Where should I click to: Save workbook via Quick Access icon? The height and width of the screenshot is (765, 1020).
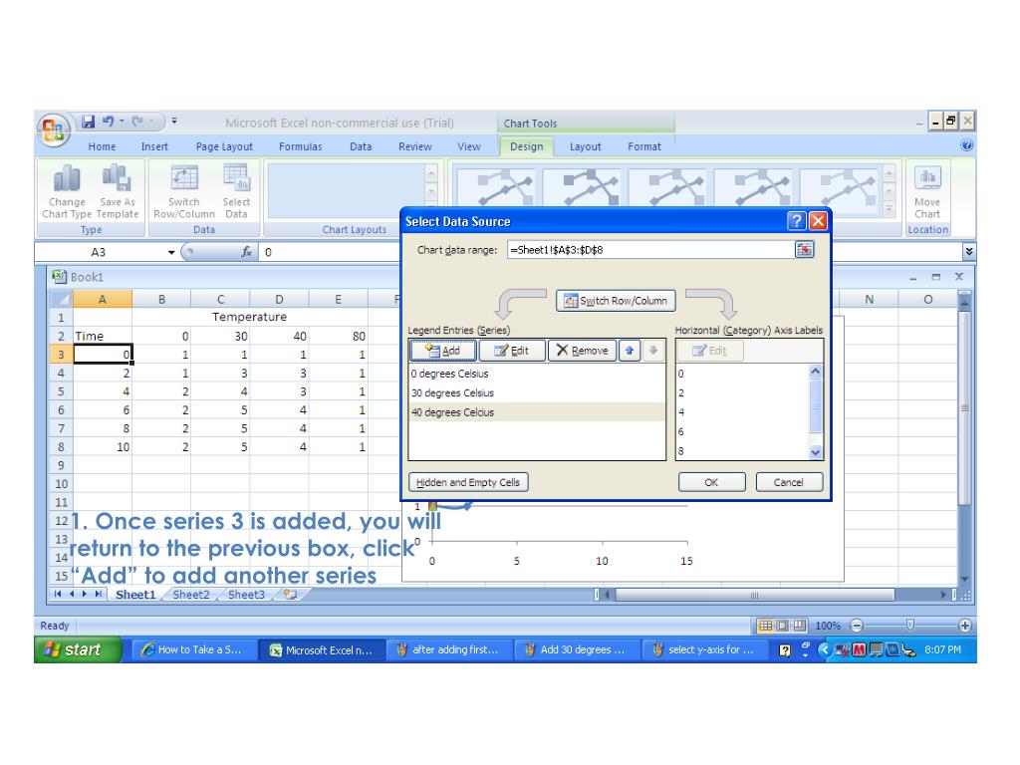(x=89, y=122)
